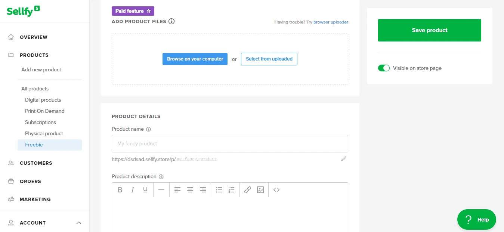Select Print On Demand under Products
Image resolution: width=504 pixels, height=232 pixels.
[44, 111]
